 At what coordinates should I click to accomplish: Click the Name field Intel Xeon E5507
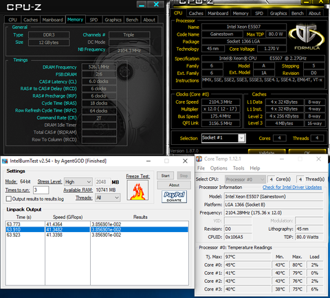point(243,27)
